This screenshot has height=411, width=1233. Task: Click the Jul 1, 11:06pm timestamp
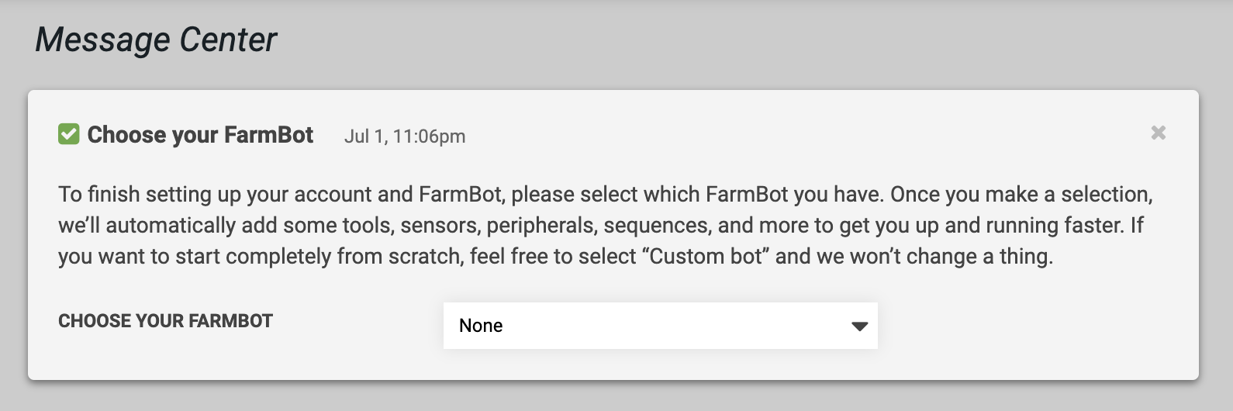[405, 136]
